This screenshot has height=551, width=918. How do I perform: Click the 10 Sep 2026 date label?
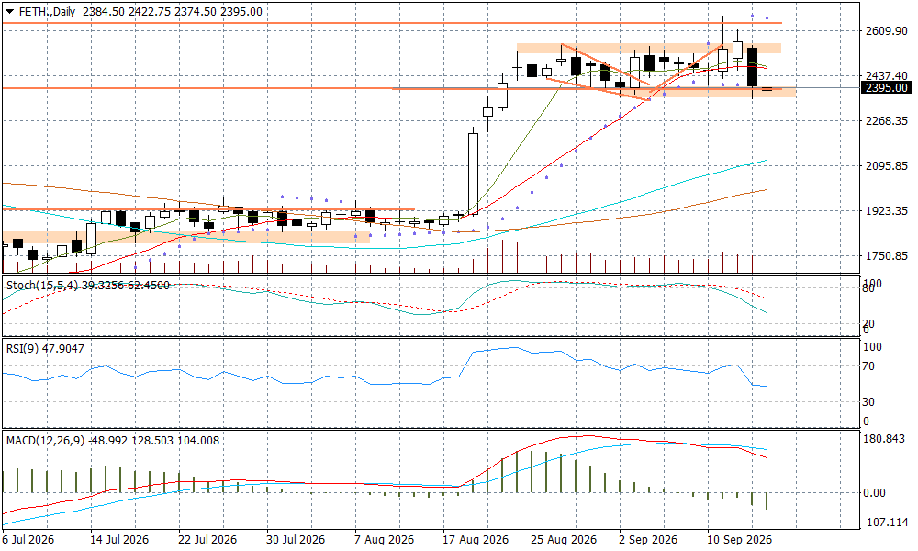739,540
